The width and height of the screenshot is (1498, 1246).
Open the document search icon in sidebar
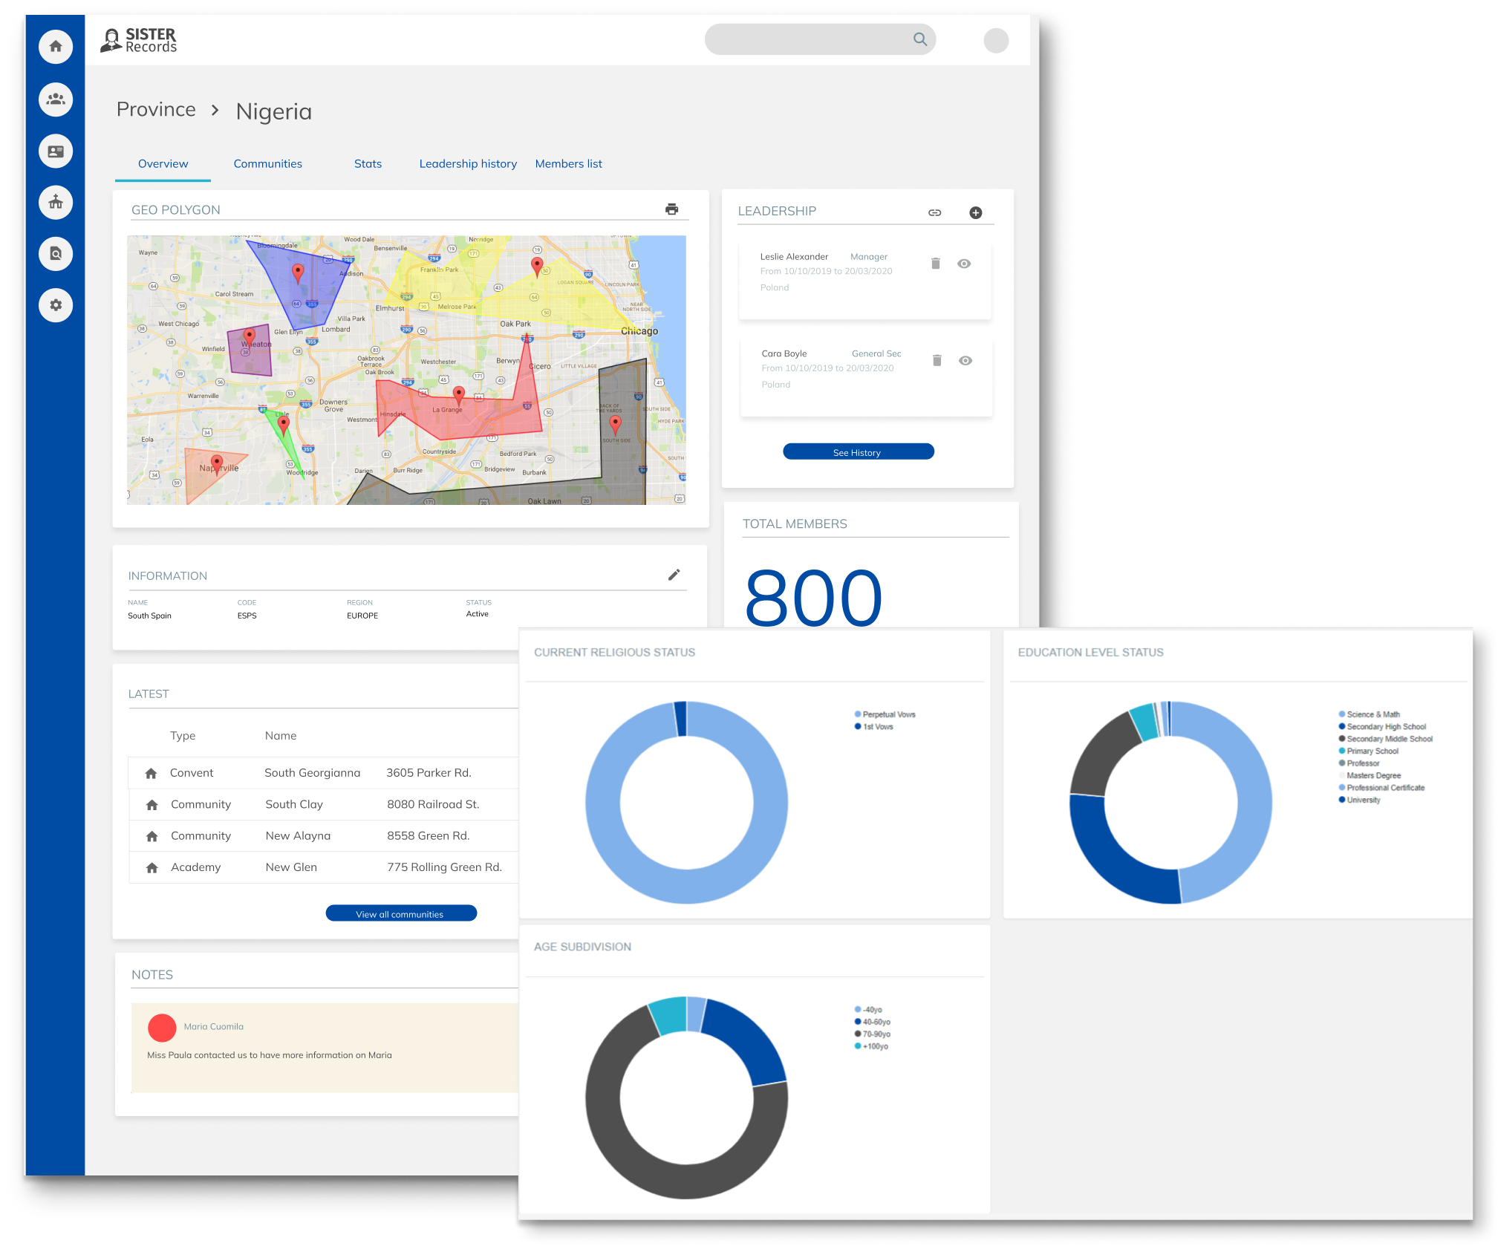[x=56, y=253]
